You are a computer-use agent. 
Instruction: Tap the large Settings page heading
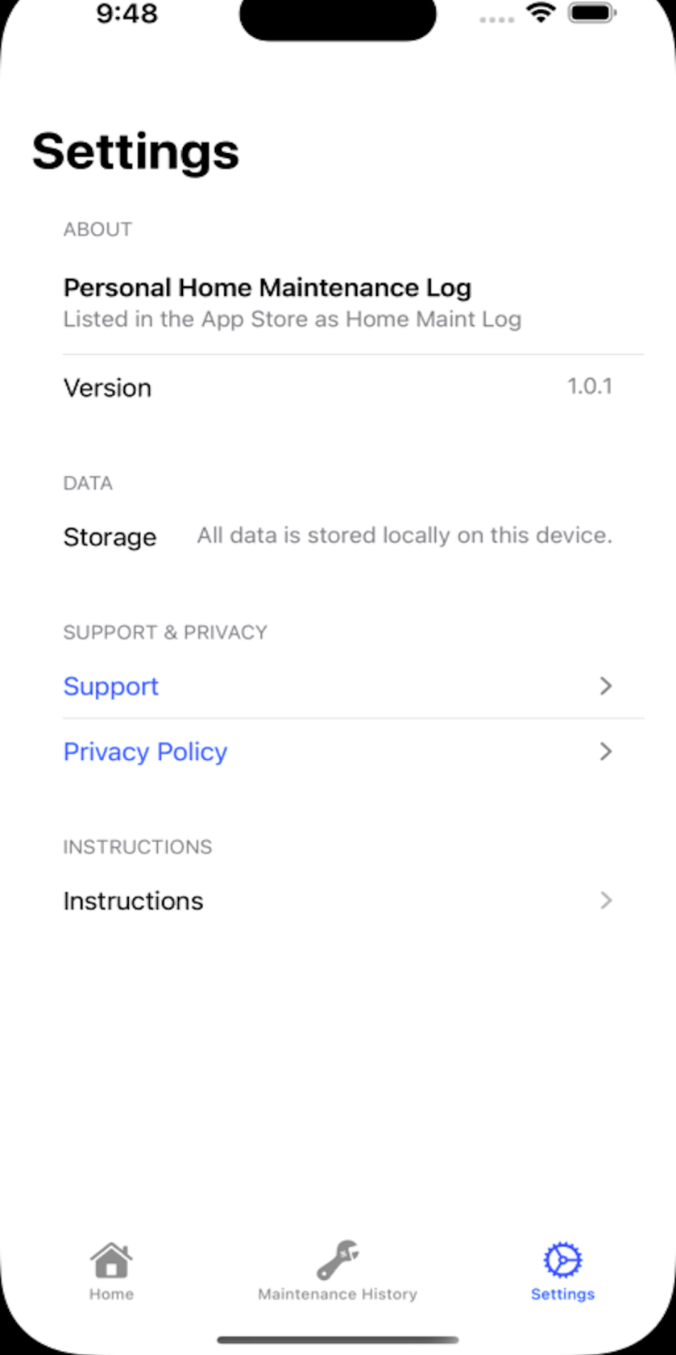pos(135,152)
